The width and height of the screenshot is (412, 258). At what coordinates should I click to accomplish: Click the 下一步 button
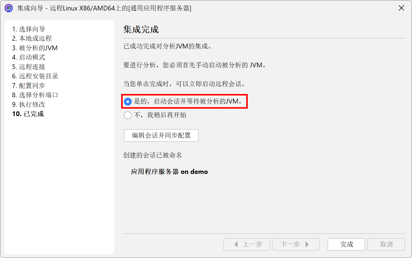296,244
